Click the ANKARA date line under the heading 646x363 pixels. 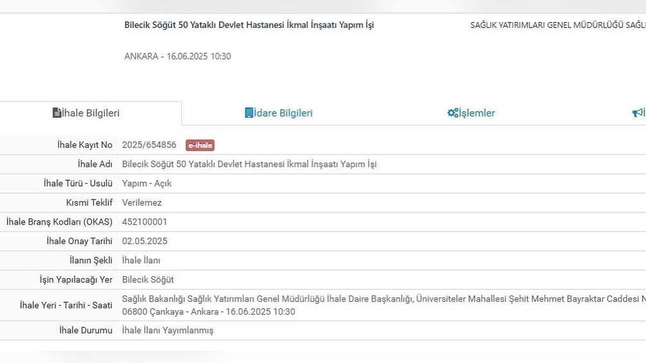[178, 56]
